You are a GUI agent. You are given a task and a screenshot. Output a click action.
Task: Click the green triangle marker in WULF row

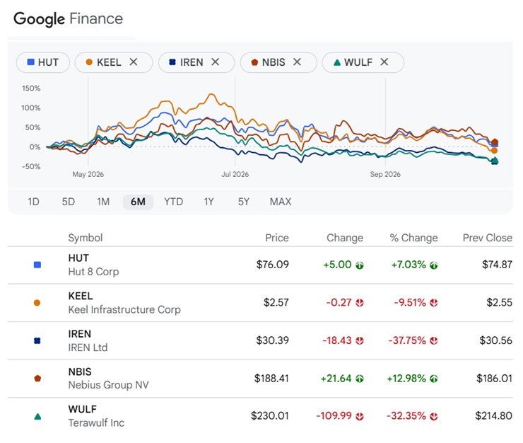pyautogui.click(x=37, y=417)
